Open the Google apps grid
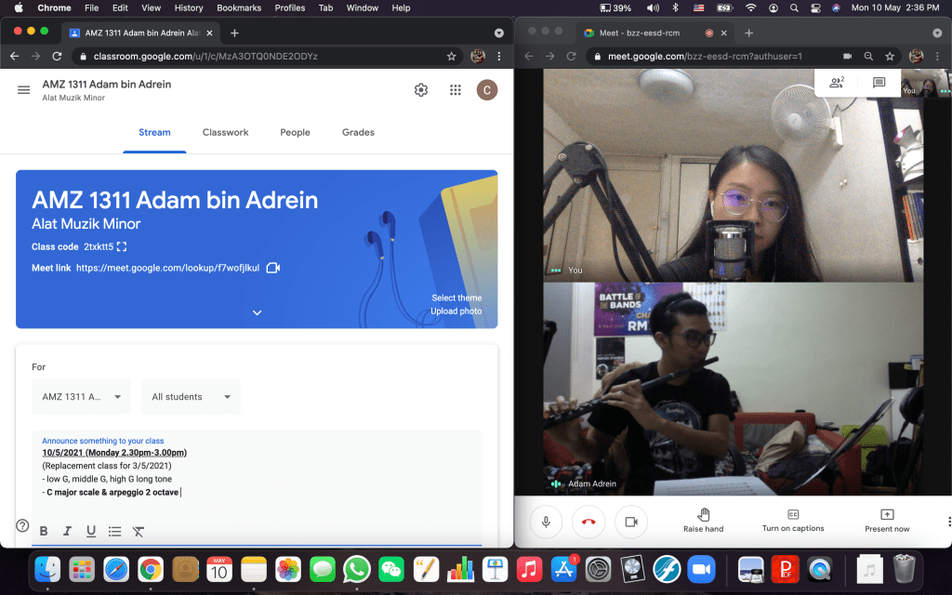The width and height of the screenshot is (952, 595). click(455, 89)
